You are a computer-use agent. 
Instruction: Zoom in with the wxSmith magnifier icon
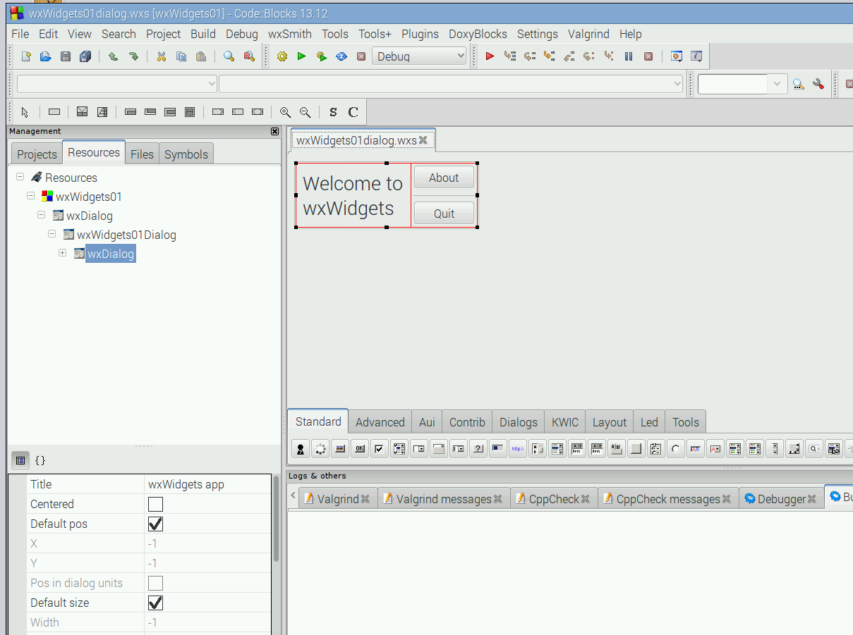(286, 112)
